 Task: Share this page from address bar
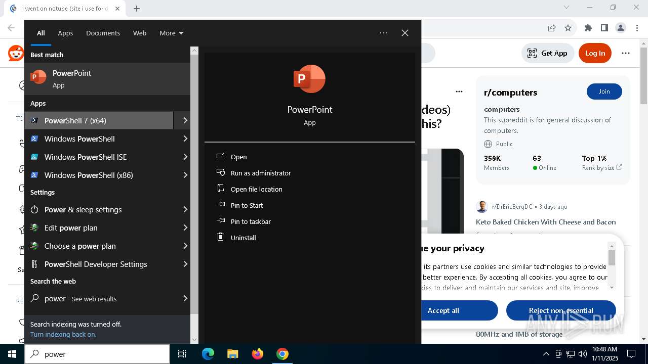click(552, 28)
